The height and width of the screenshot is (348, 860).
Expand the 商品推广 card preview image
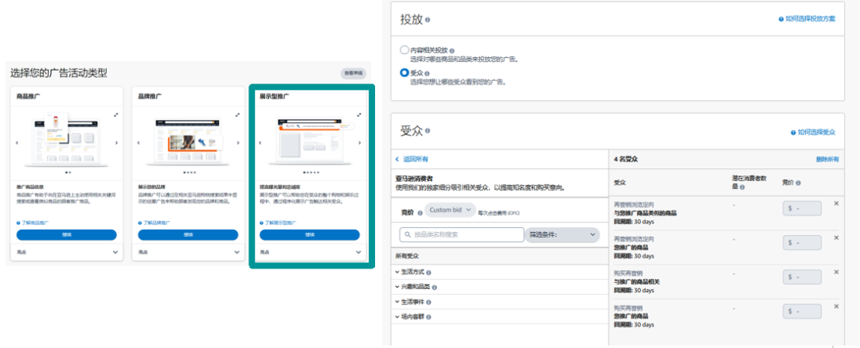click(115, 115)
